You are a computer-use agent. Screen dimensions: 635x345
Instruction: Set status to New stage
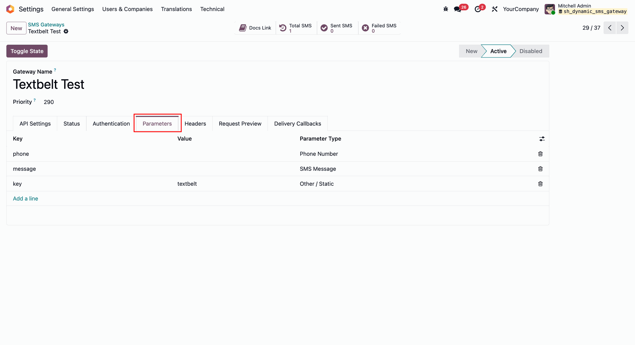(x=471, y=51)
